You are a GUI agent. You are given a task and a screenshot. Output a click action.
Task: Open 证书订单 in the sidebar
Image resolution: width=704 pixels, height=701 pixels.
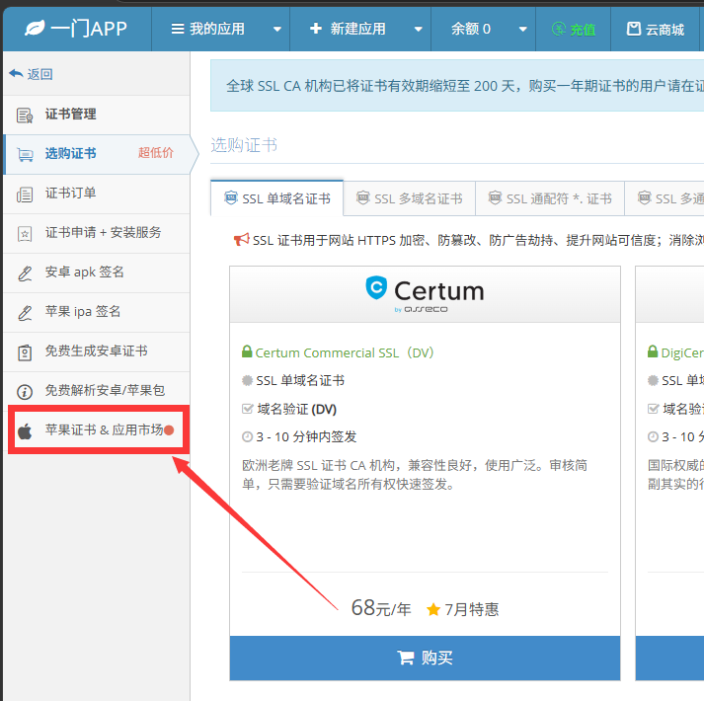pyautogui.click(x=97, y=194)
